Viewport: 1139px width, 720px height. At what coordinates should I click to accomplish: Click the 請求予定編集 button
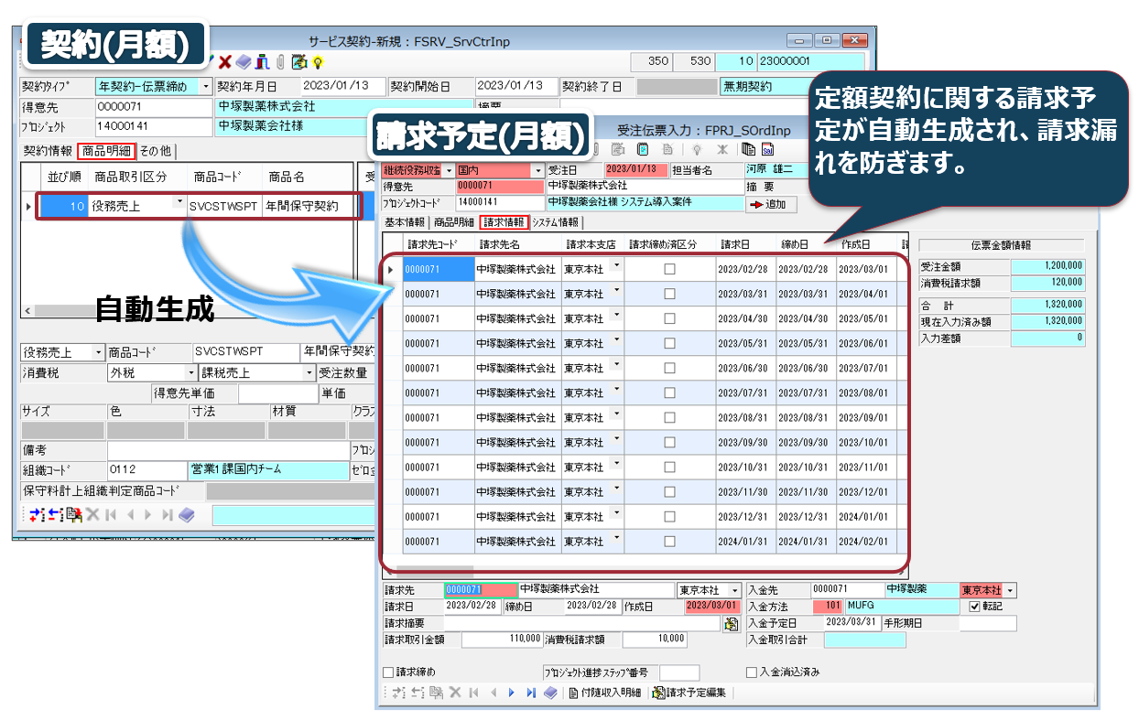point(689,693)
